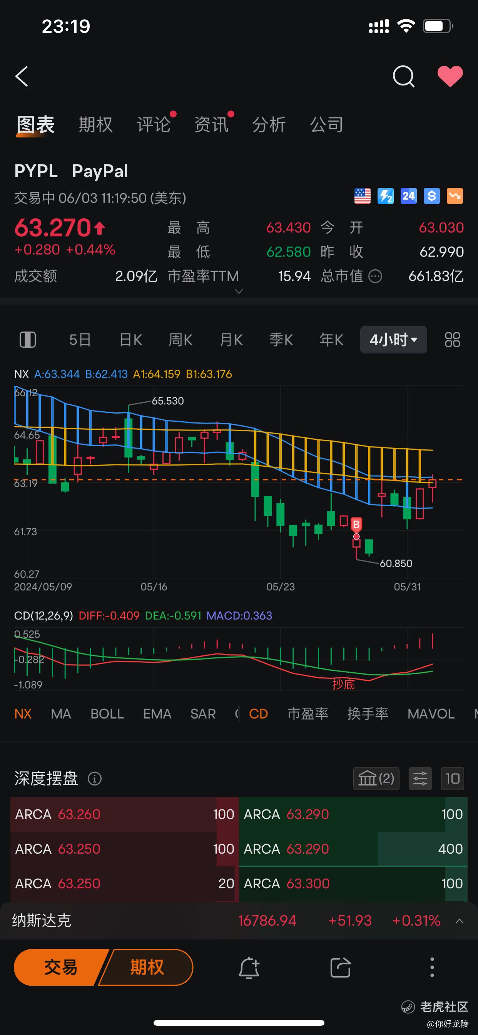Image resolution: width=478 pixels, height=1035 pixels.
Task: Open the 分析 tab
Action: (269, 124)
